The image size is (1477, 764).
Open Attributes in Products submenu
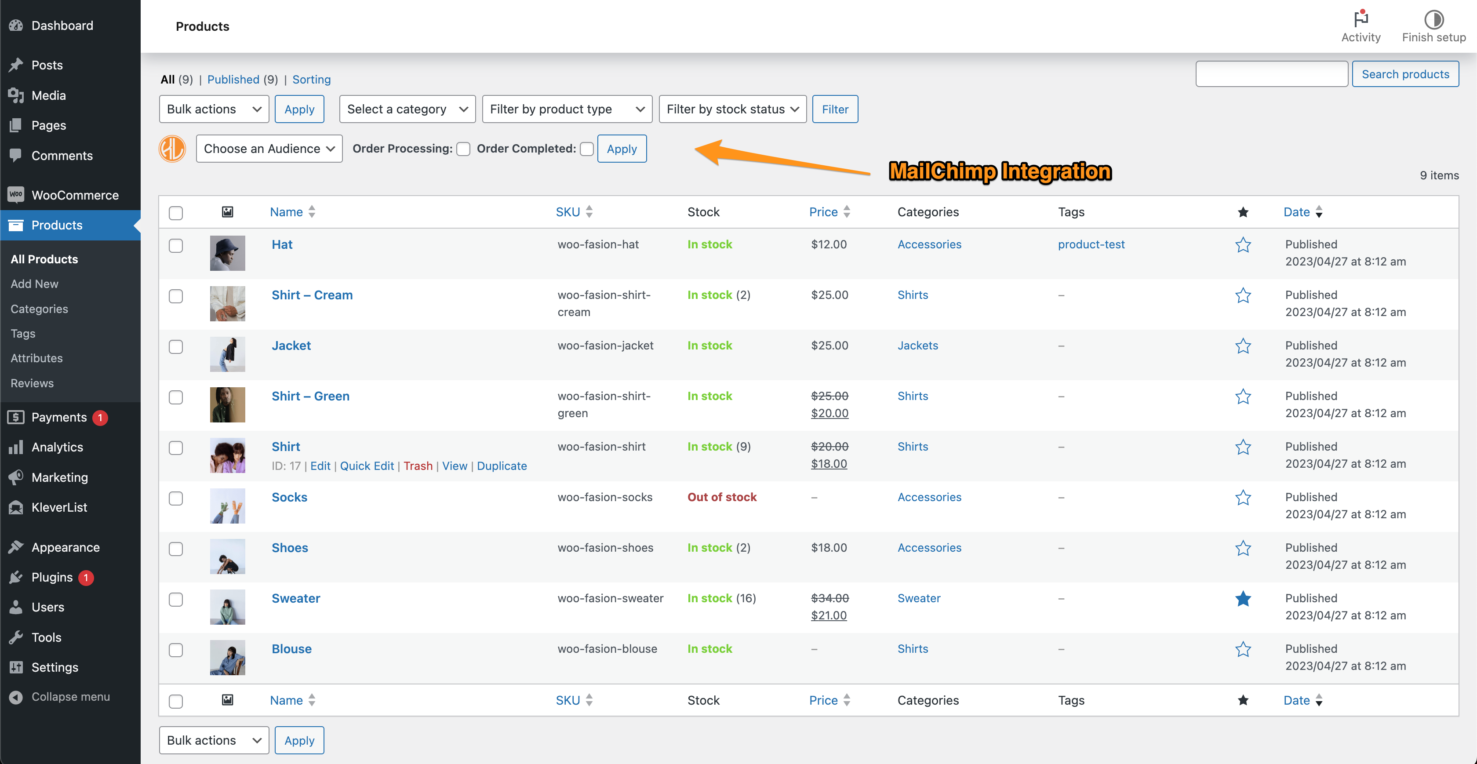[x=36, y=358]
